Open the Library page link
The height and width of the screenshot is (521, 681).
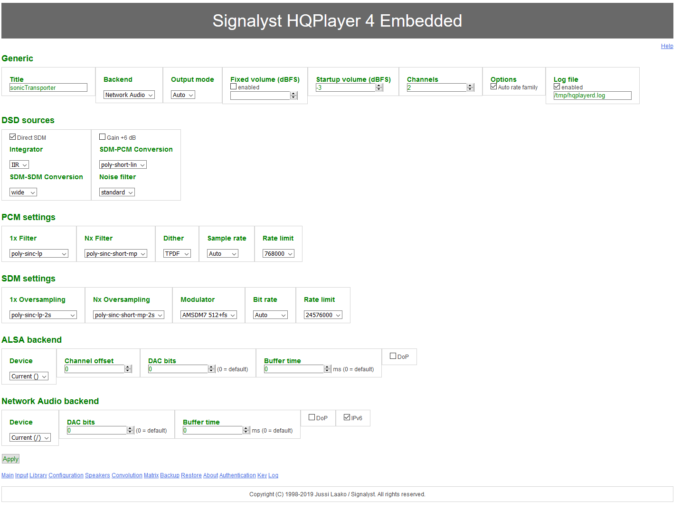(38, 475)
